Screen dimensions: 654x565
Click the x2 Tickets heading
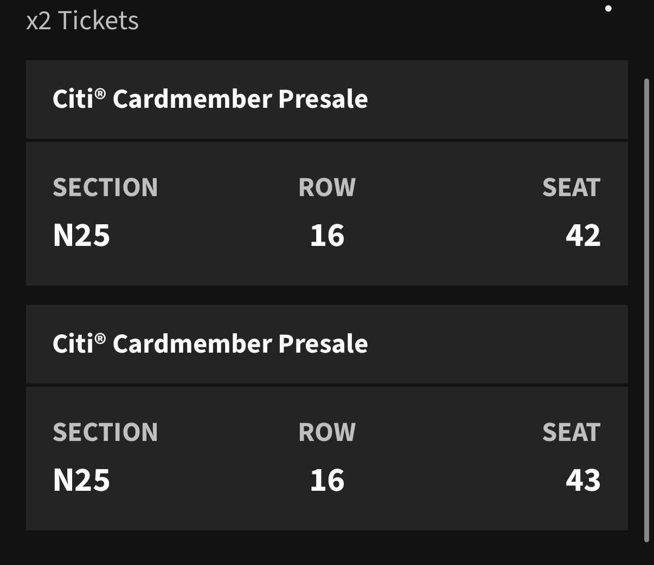(x=82, y=21)
